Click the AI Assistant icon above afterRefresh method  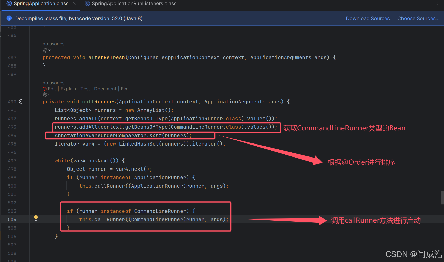(x=45, y=50)
